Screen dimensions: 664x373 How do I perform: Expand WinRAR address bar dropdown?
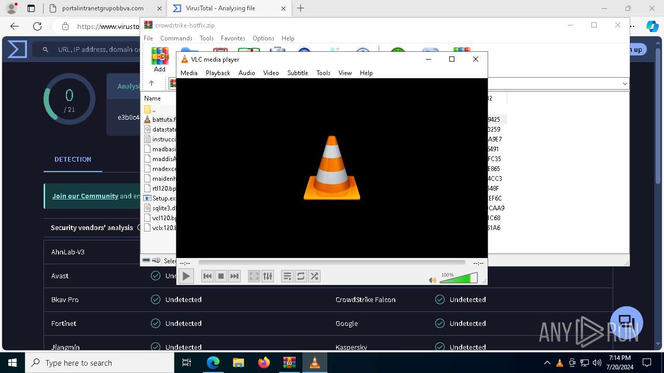point(625,83)
